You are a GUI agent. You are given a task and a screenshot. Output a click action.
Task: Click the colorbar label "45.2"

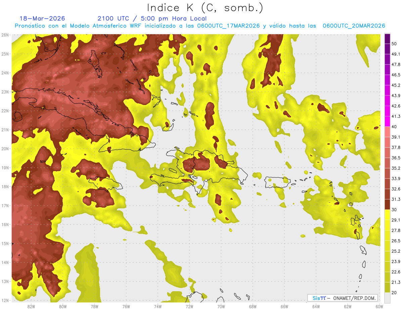click(x=396, y=85)
